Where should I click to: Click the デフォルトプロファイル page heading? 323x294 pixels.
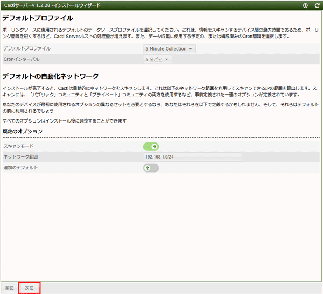tap(38, 18)
